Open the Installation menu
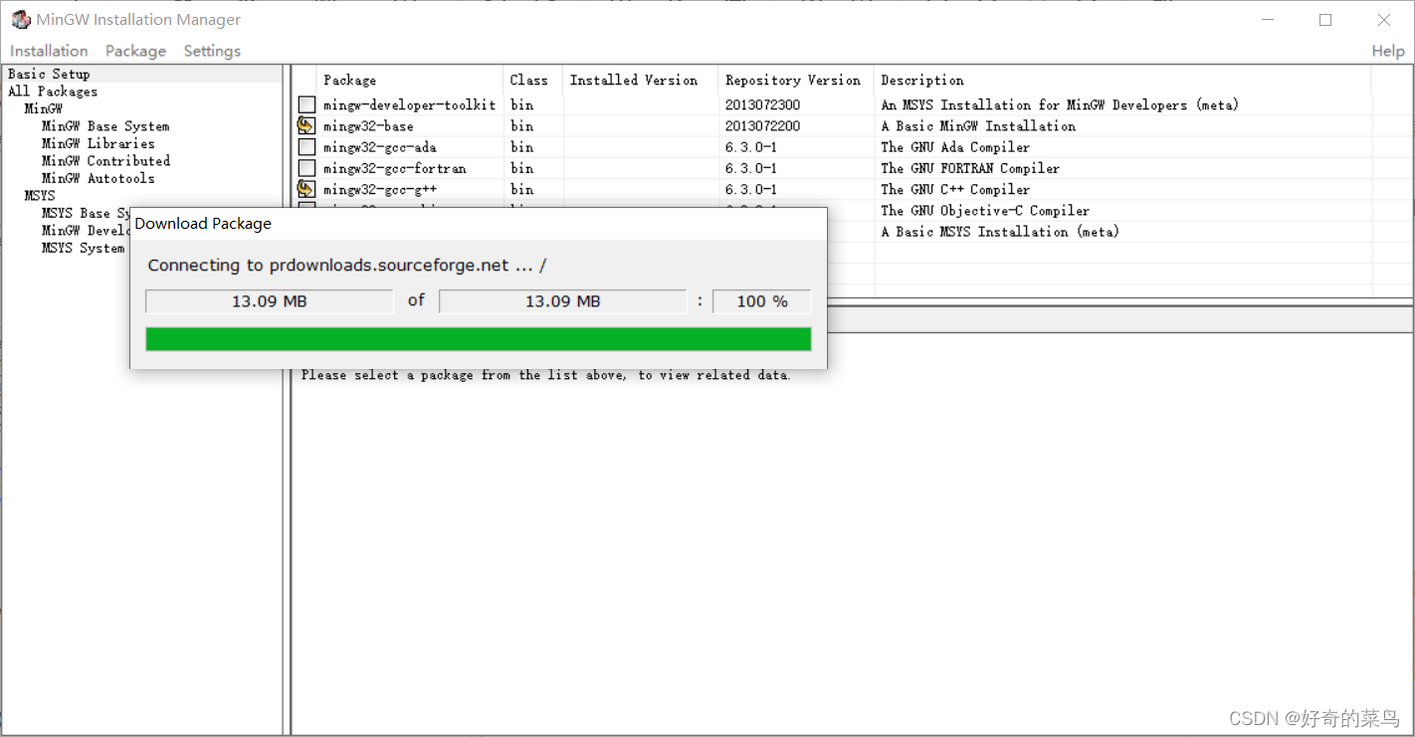Image resolution: width=1415 pixels, height=737 pixels. pos(48,51)
